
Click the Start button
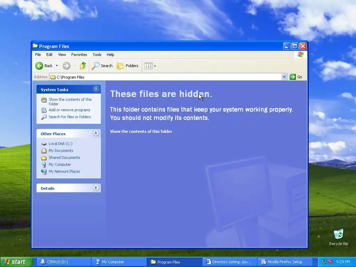[x=16, y=262]
